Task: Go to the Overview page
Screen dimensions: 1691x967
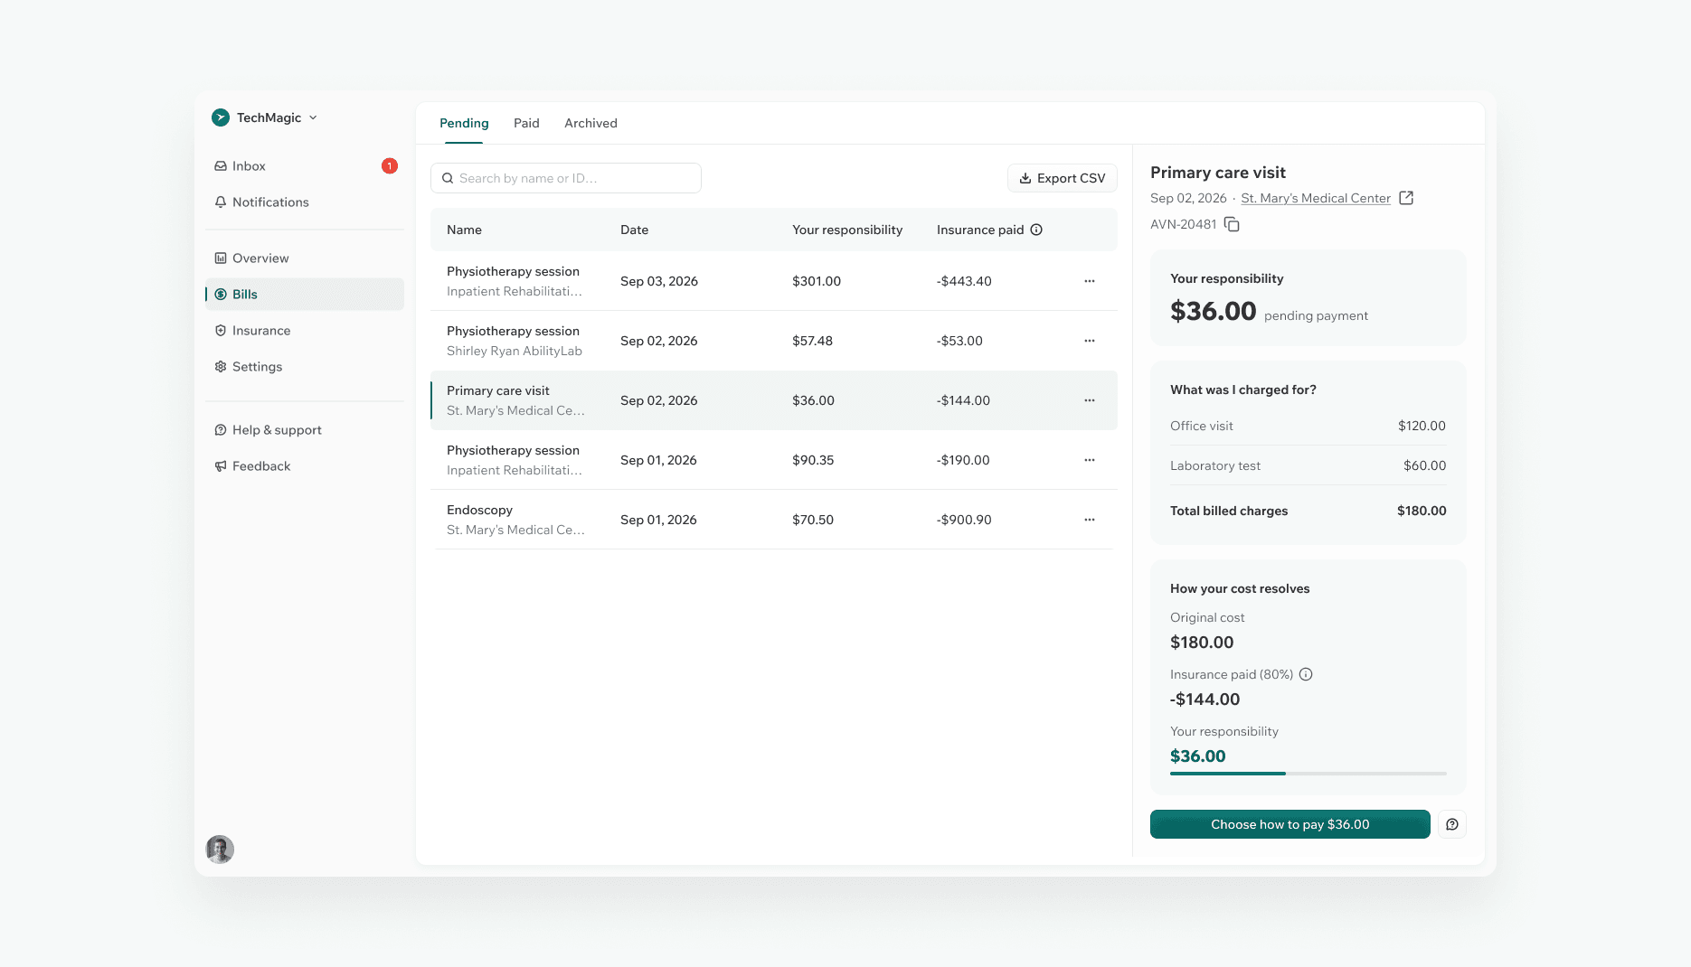Action: 304,258
